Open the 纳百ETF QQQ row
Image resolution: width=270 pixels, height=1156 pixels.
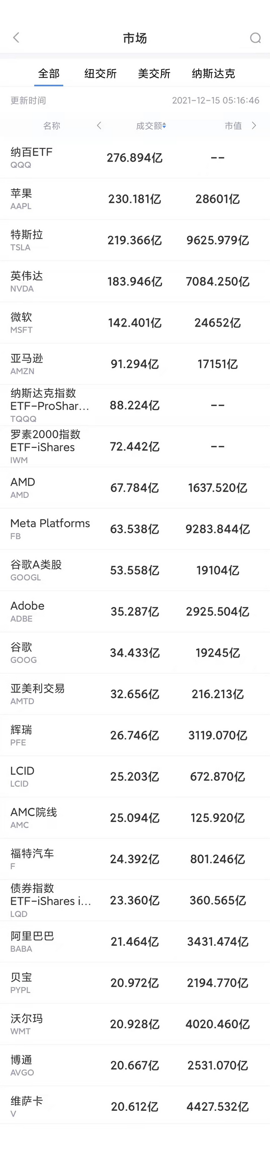(x=135, y=158)
